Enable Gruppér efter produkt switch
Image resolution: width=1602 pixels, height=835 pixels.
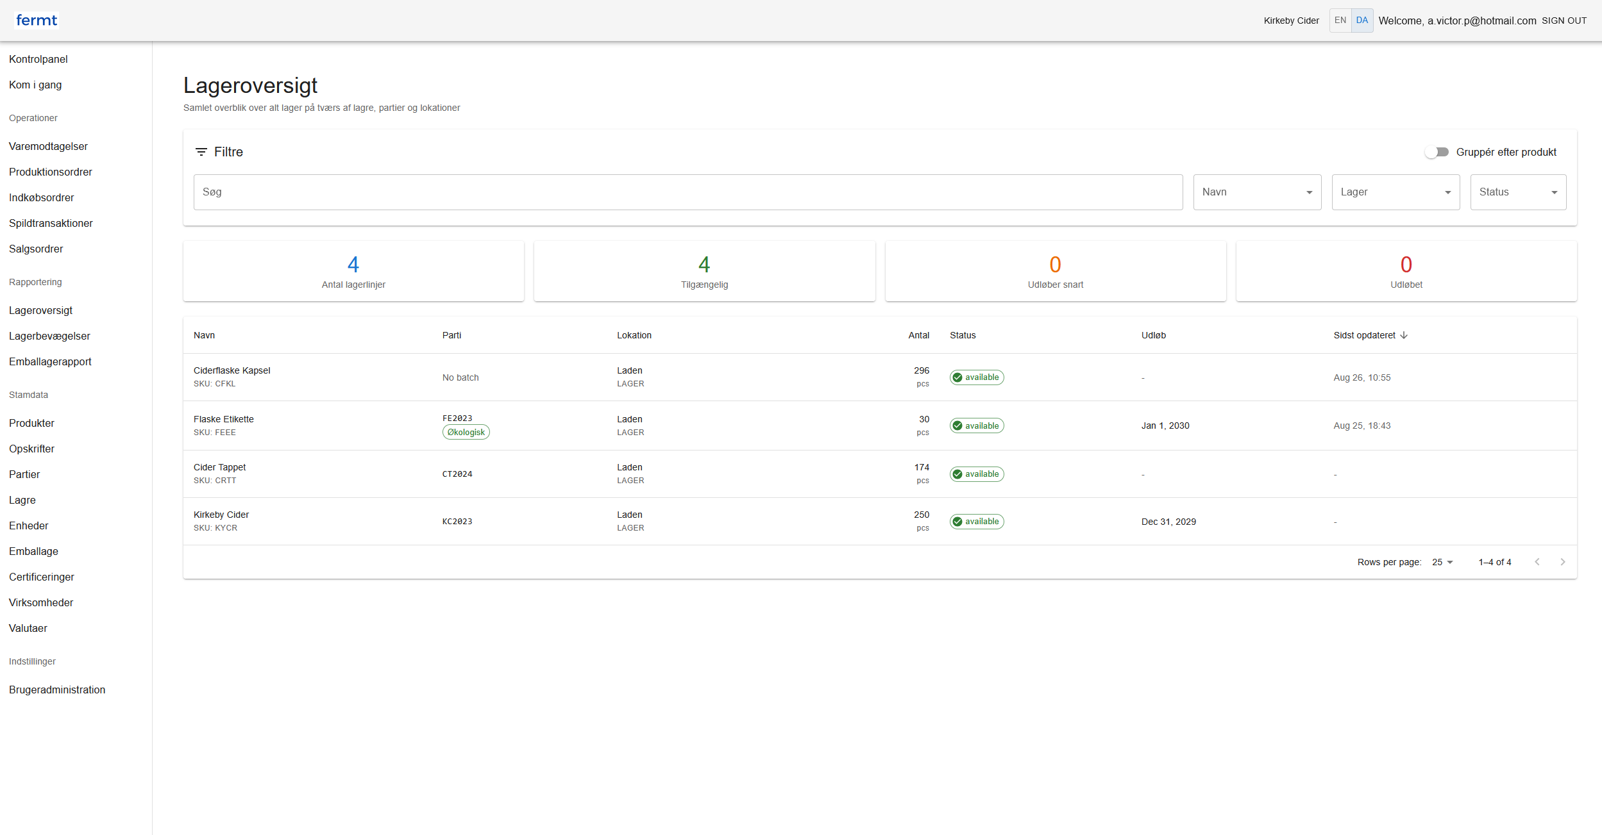(x=1437, y=152)
